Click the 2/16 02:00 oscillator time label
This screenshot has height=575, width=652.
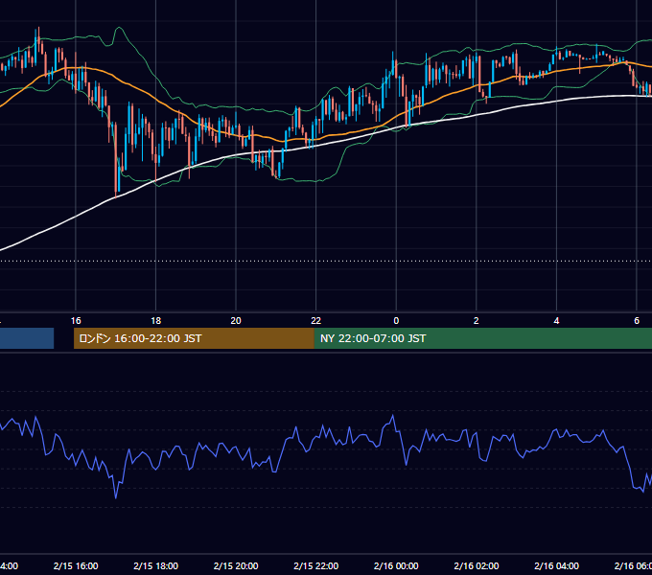[477, 565]
